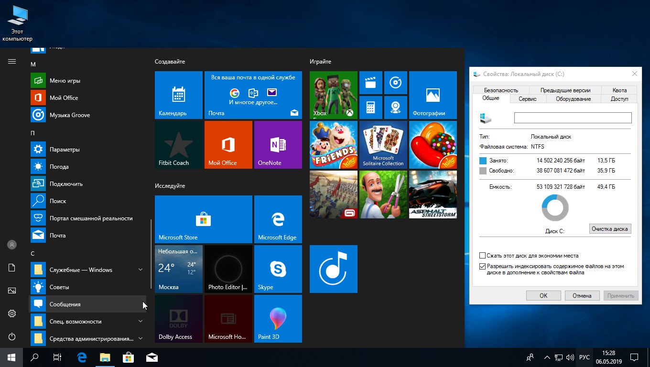Open the taskbar volume icon
650x367 pixels.
(x=570, y=357)
